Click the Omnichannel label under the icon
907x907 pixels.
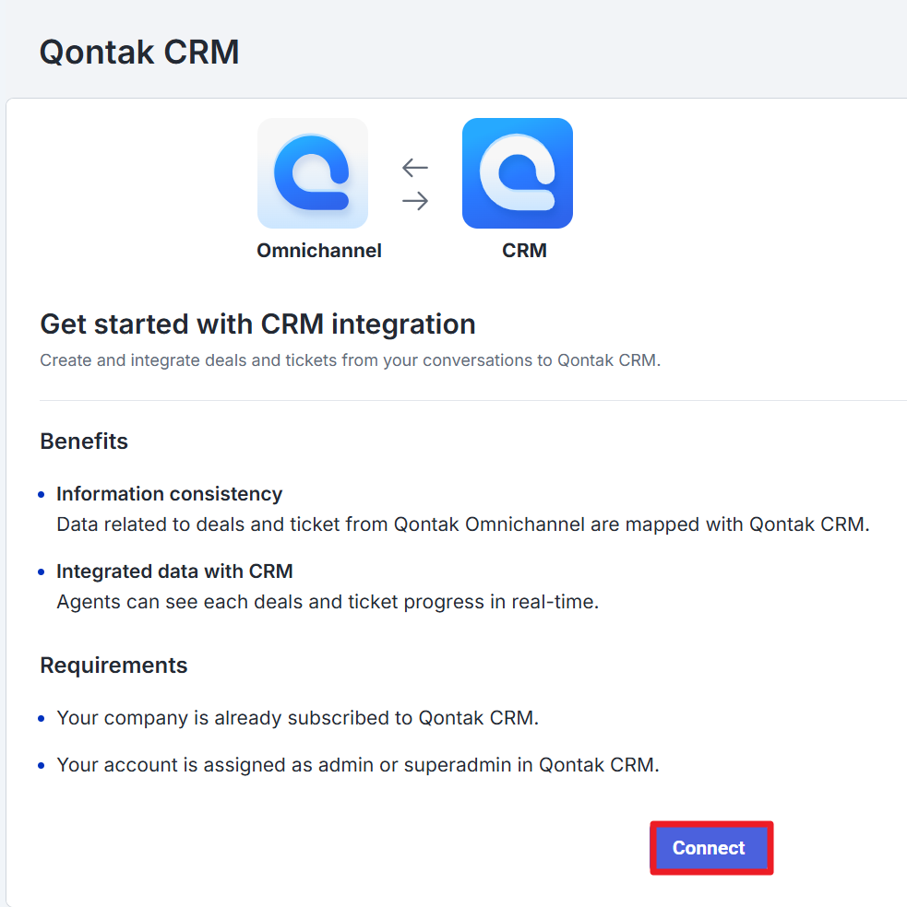tap(319, 251)
